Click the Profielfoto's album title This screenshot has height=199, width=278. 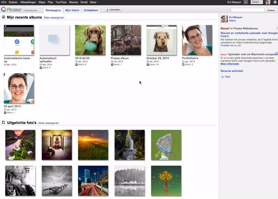pos(190,58)
